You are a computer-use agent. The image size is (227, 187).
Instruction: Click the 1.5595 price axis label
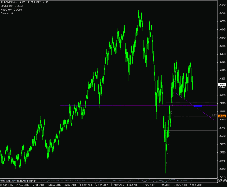(x=222, y=144)
